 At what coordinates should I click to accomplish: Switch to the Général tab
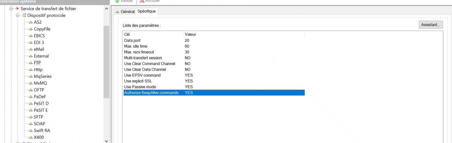(125, 12)
